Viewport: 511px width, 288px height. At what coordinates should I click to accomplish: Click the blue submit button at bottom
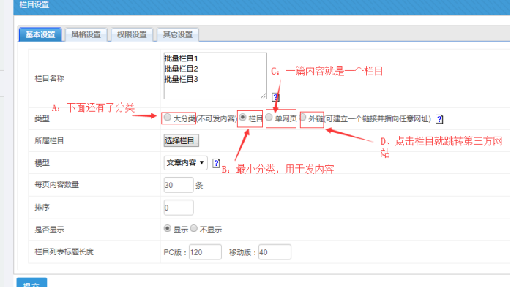tap(31, 283)
